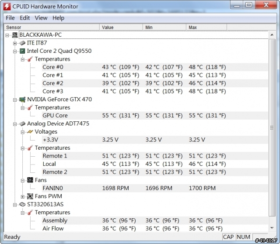Select the Assembly temperature row
280x244 pixels.
[x=155, y=220]
